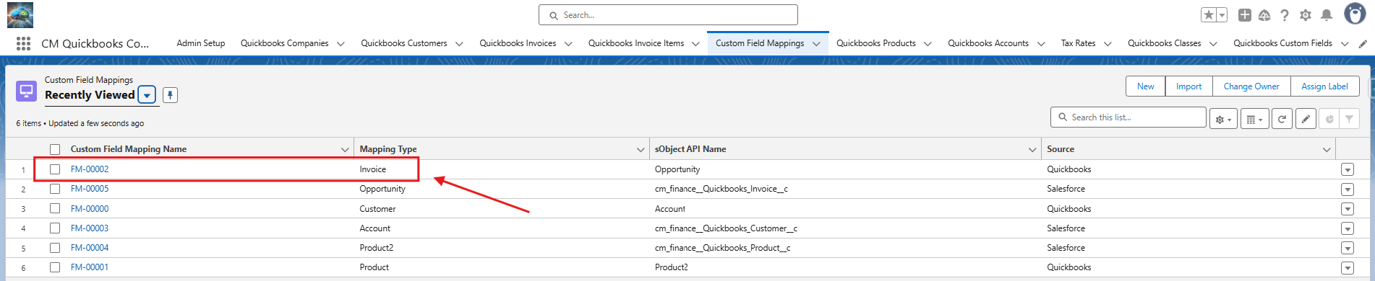Screen dimensions: 1375x281
Task: Open list view picker dropdown
Action: [147, 95]
